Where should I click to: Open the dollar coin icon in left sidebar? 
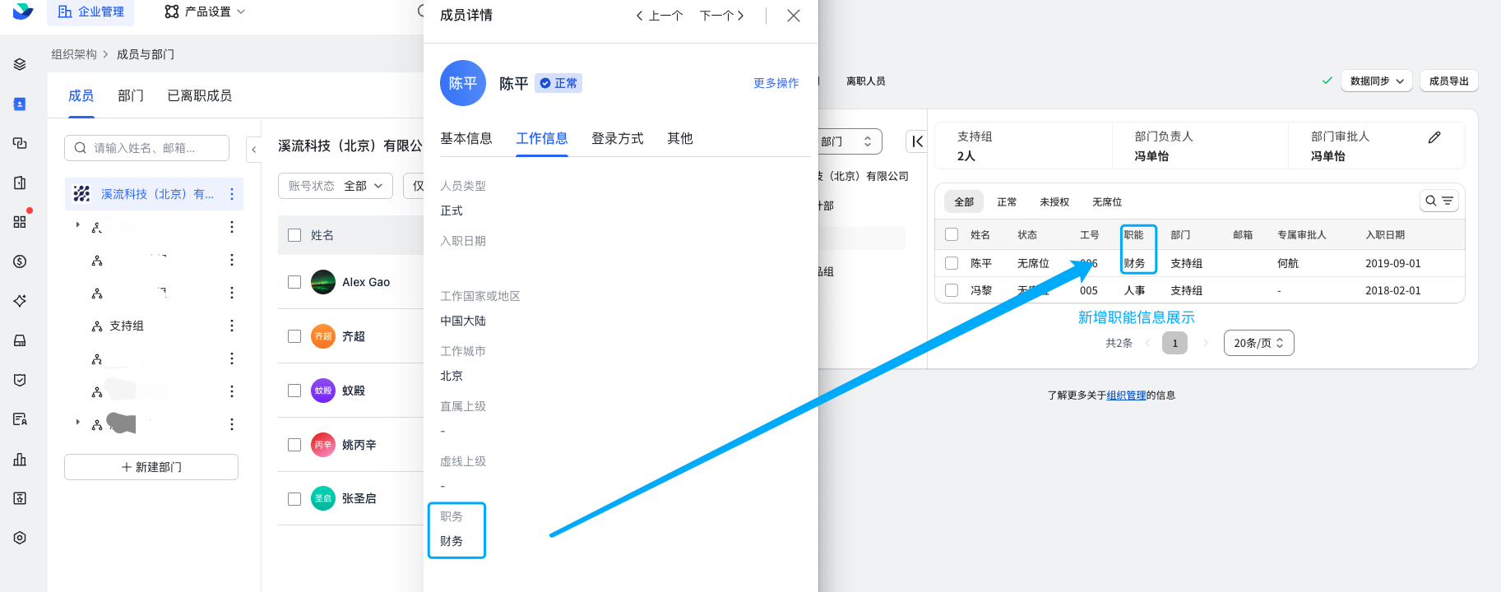coord(20,261)
